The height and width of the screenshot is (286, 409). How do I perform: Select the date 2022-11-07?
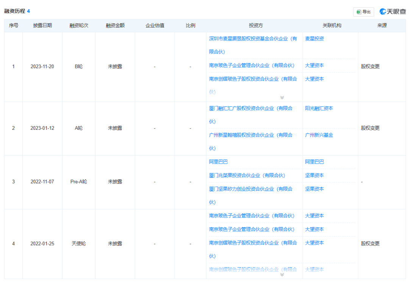coord(42,182)
